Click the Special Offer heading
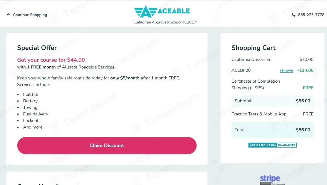This screenshot has width=327, height=185. click(x=37, y=48)
